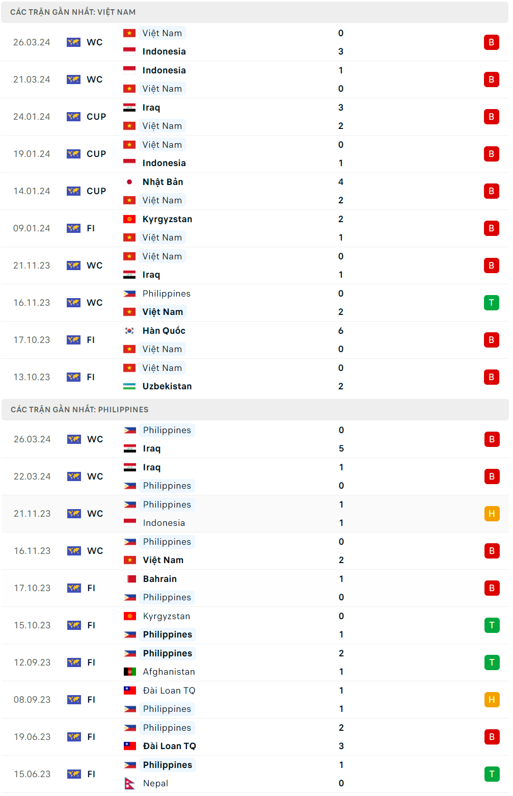Viewport: 513px width, 796px height.
Task: Open the Nhật Bản team link
Action: pos(163,182)
